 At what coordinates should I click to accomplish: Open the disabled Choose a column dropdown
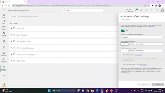[x=142, y=61]
